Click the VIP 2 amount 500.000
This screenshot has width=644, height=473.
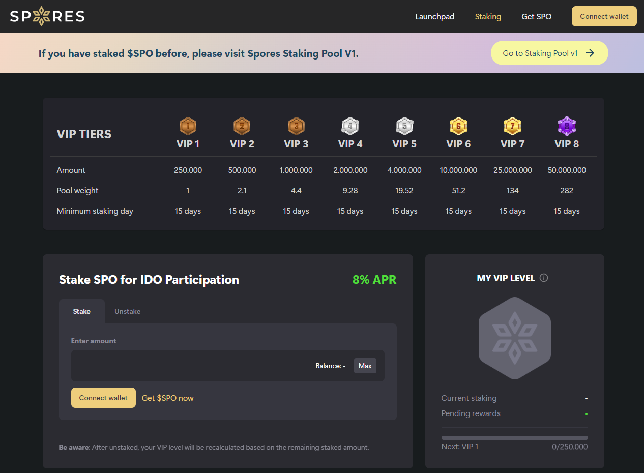coord(242,170)
